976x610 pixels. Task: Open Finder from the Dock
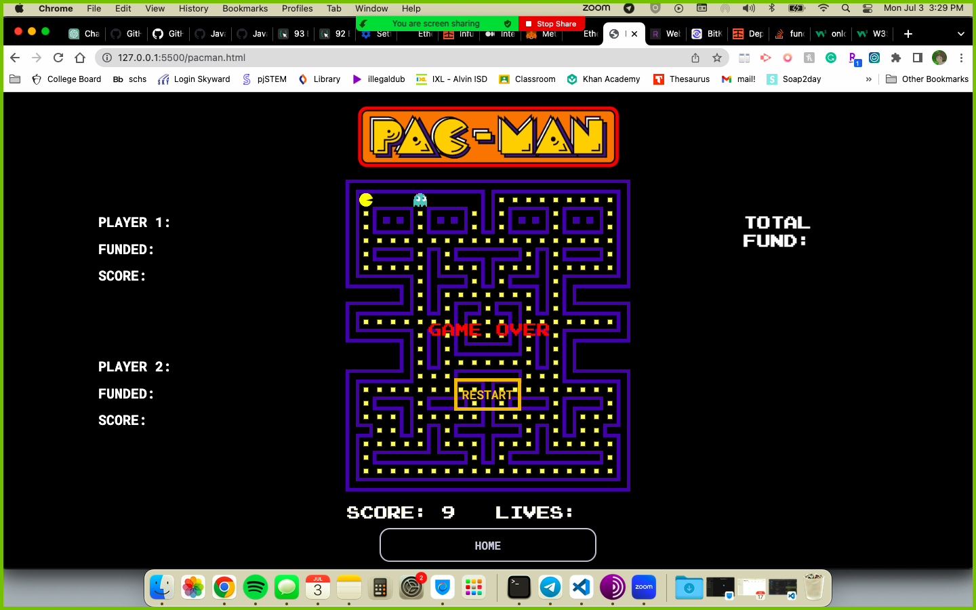161,587
